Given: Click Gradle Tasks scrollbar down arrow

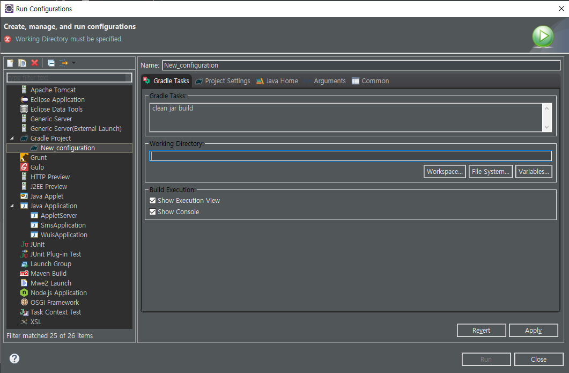Looking at the screenshot, I should coord(546,127).
